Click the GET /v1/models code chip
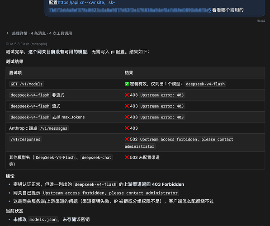 coord(27,84)
